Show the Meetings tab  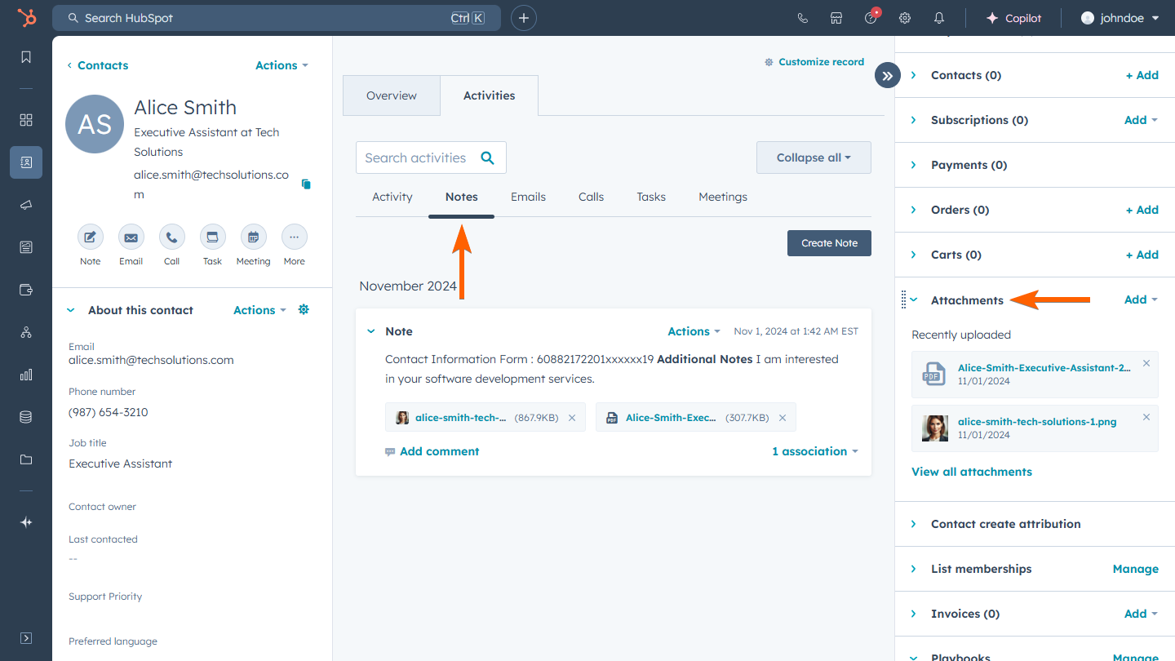[x=723, y=197]
